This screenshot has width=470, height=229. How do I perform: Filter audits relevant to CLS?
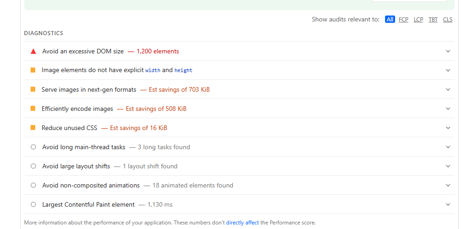click(x=448, y=20)
